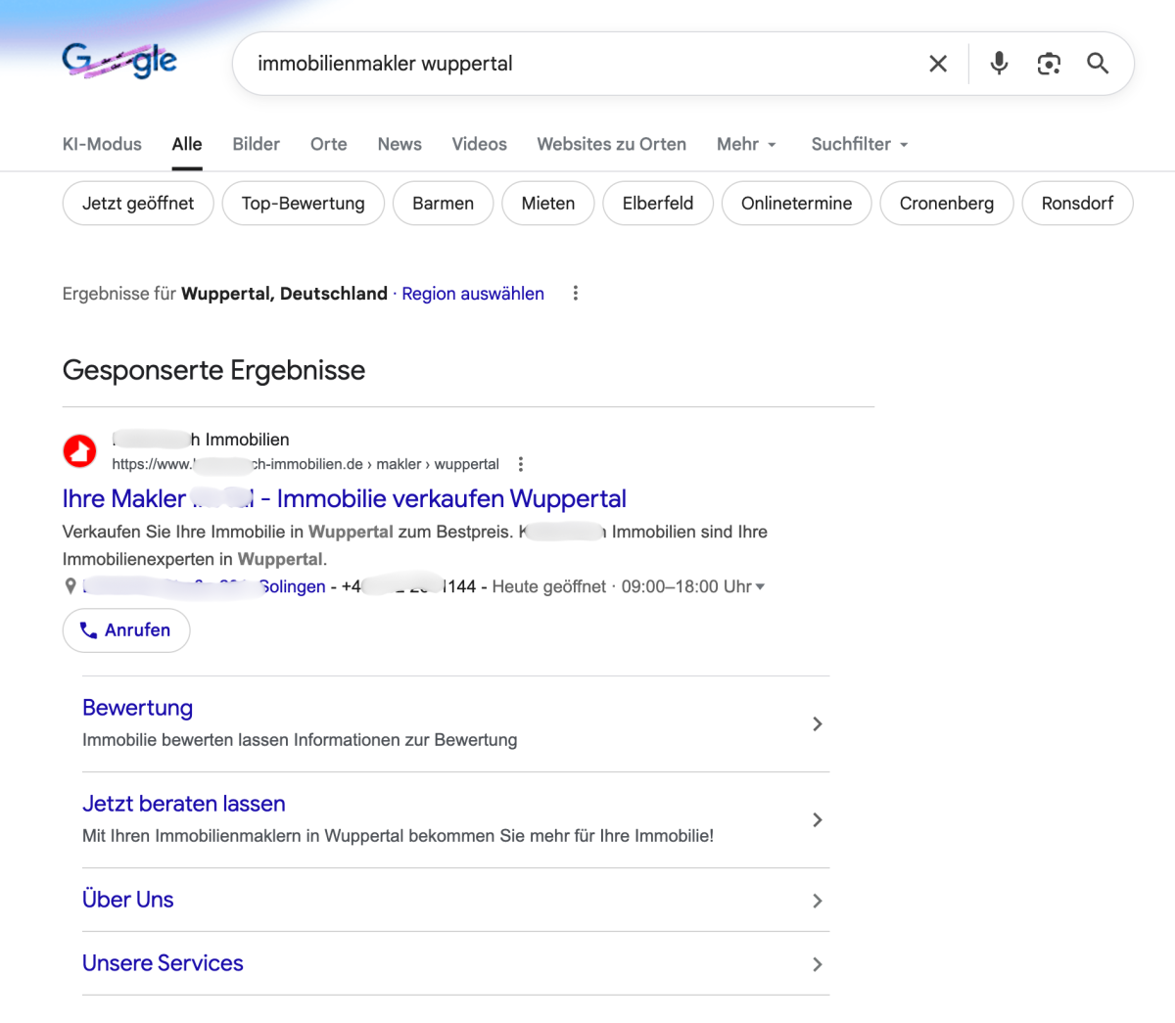Select the Ronsdorf filter chip
Viewport: 1175px width, 1023px height.
[1078, 204]
